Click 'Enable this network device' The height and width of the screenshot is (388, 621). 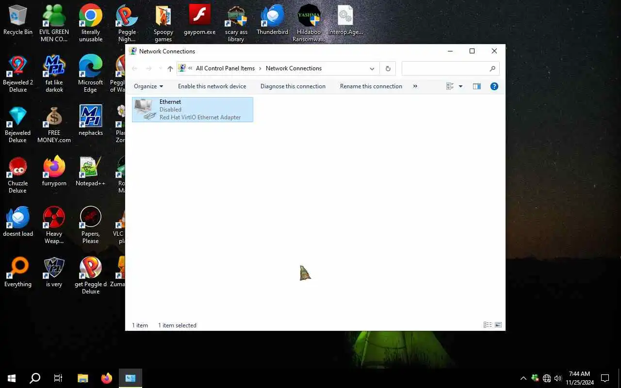coord(212,86)
